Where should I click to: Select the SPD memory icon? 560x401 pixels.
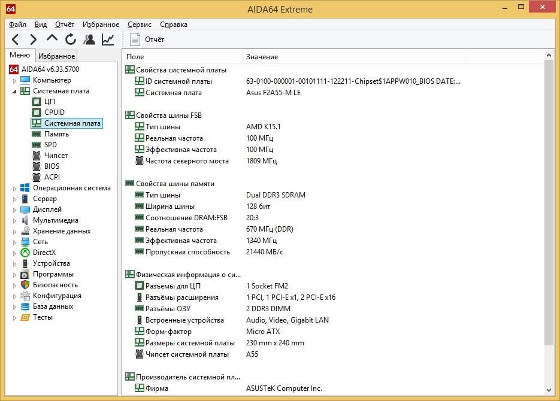pyautogui.click(x=37, y=145)
